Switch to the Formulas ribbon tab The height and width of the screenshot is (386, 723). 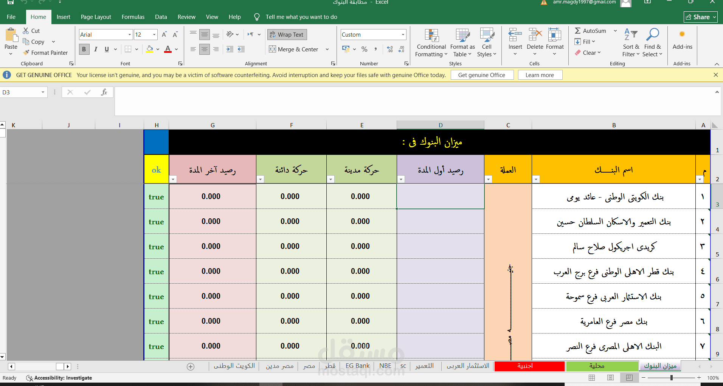pyautogui.click(x=133, y=17)
